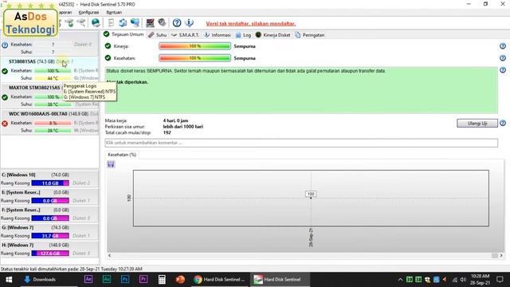Click the WDC disk 8% health bar
Image resolution: width=510 pixels, height=287 pixels.
53,123
